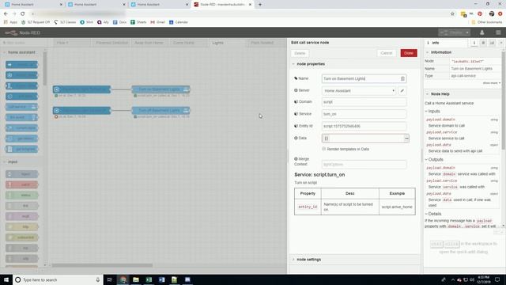Click the Domain field containing script
506x285 pixels.
pyautogui.click(x=364, y=102)
